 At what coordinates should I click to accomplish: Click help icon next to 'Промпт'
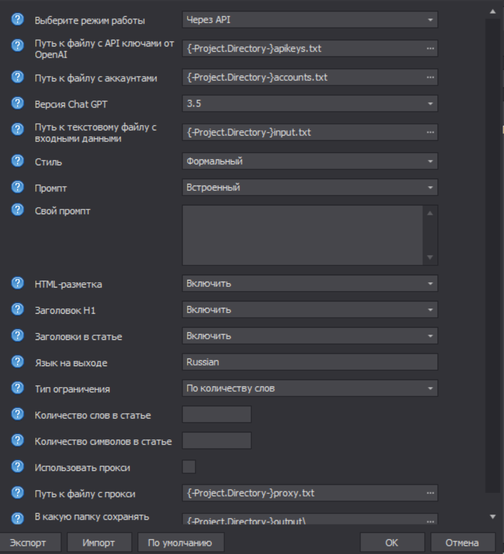tap(17, 187)
